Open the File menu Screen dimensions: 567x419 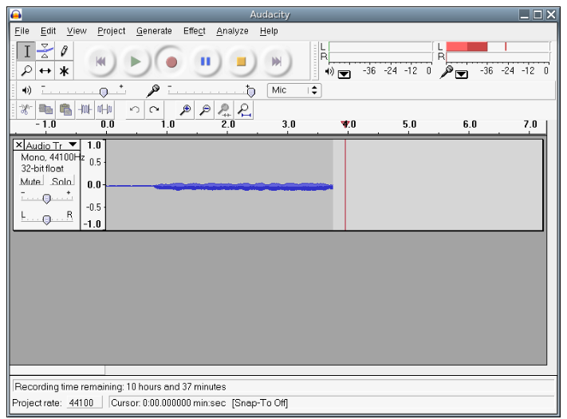(22, 31)
